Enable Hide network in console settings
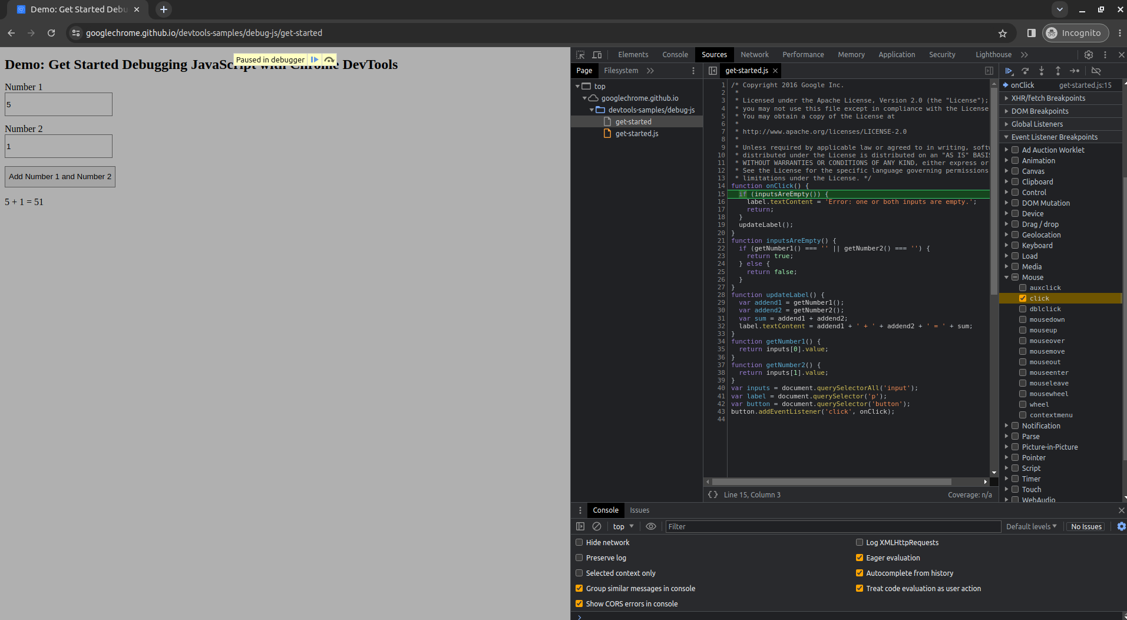Image resolution: width=1127 pixels, height=620 pixels. [x=579, y=542]
